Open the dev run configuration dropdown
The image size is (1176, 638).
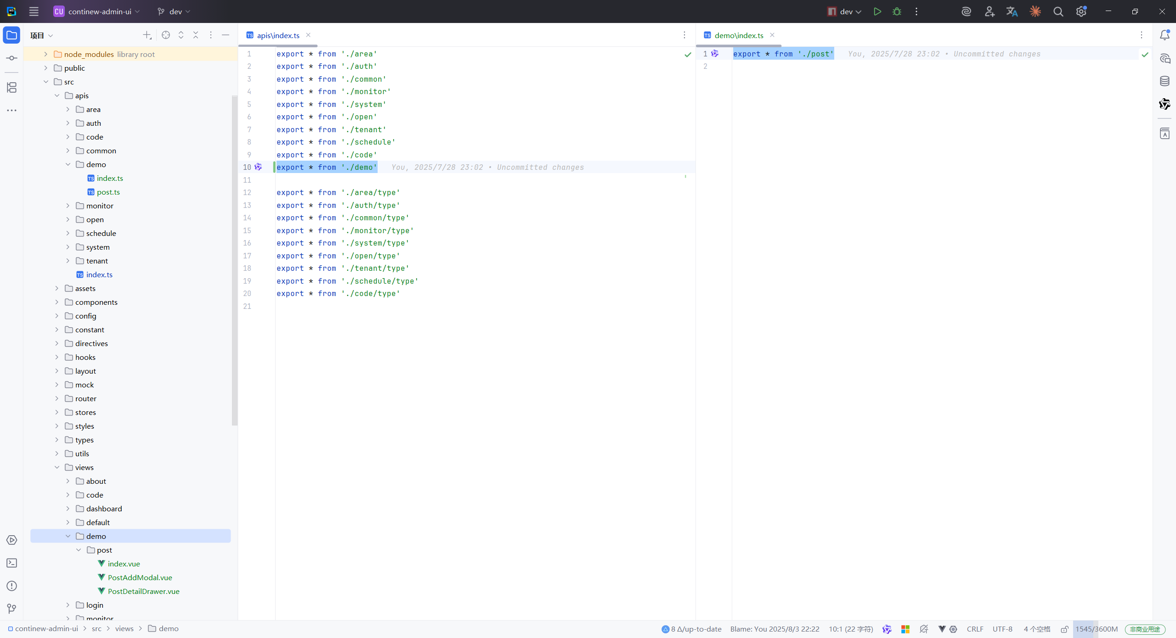click(844, 11)
